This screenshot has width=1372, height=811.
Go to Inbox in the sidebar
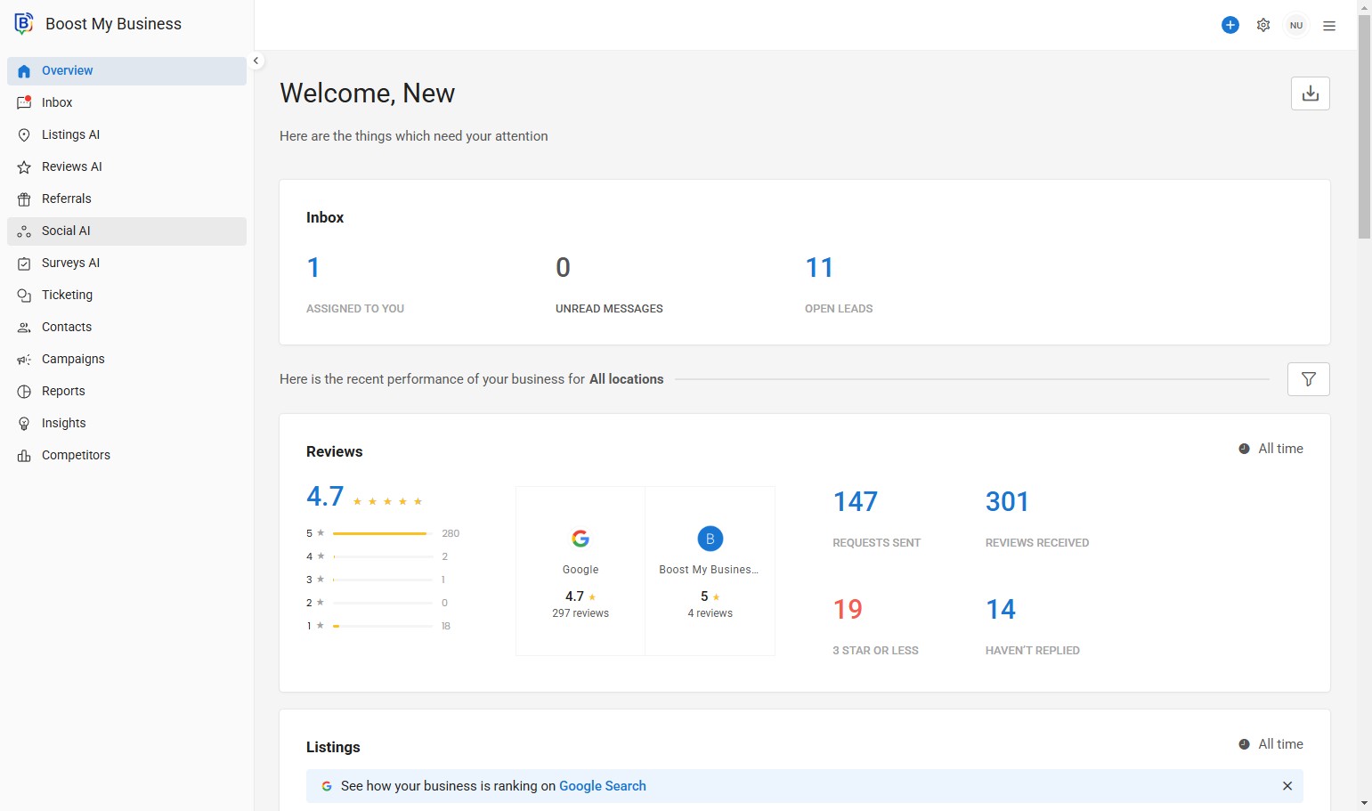point(57,102)
